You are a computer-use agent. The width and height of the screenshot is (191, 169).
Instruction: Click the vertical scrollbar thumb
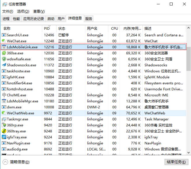[189, 59]
